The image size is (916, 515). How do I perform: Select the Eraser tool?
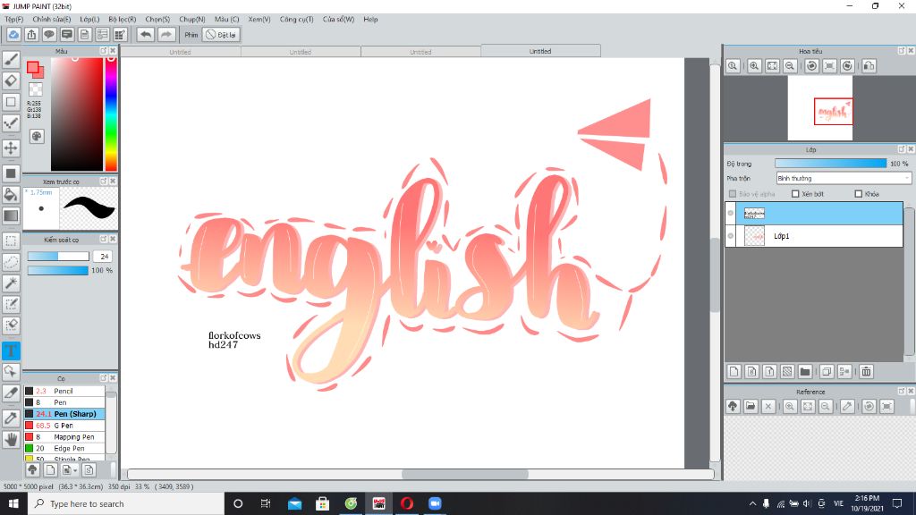point(11,80)
